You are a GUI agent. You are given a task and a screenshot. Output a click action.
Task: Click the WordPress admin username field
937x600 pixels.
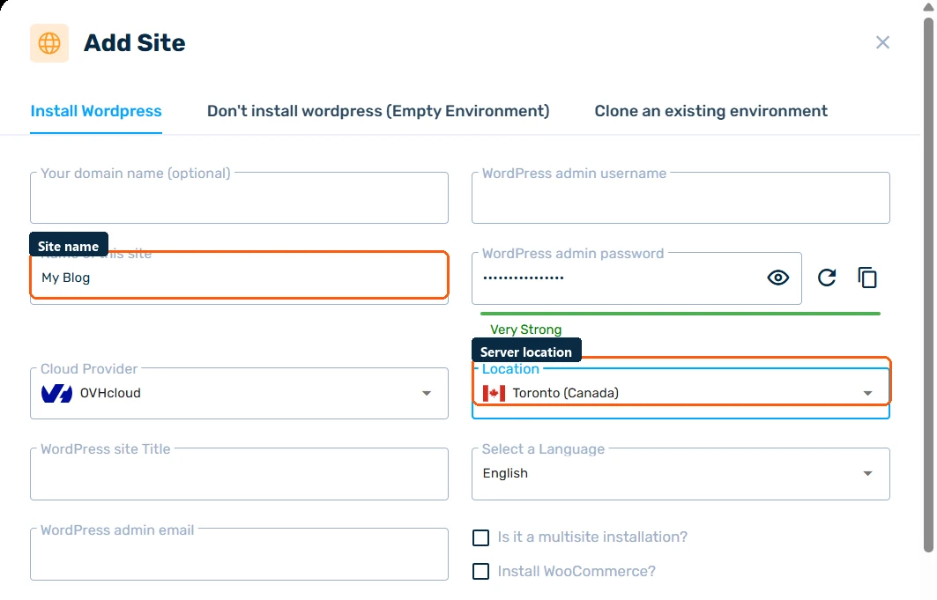point(680,198)
